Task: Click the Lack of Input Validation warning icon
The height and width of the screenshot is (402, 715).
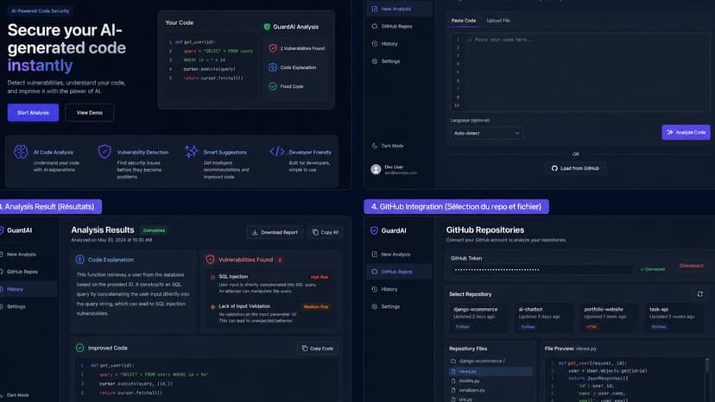Action: 212,307
